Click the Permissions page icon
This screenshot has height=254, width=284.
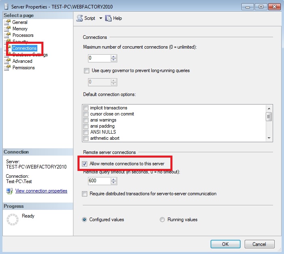click(x=7, y=68)
